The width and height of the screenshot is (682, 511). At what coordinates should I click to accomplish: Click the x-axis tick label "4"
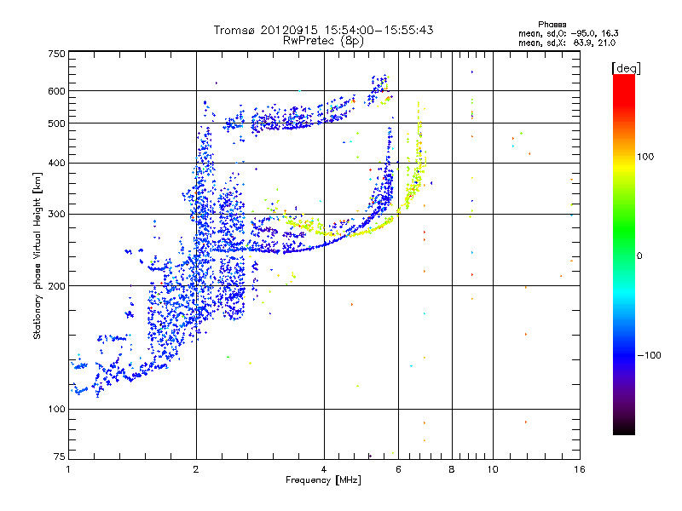pyautogui.click(x=324, y=469)
